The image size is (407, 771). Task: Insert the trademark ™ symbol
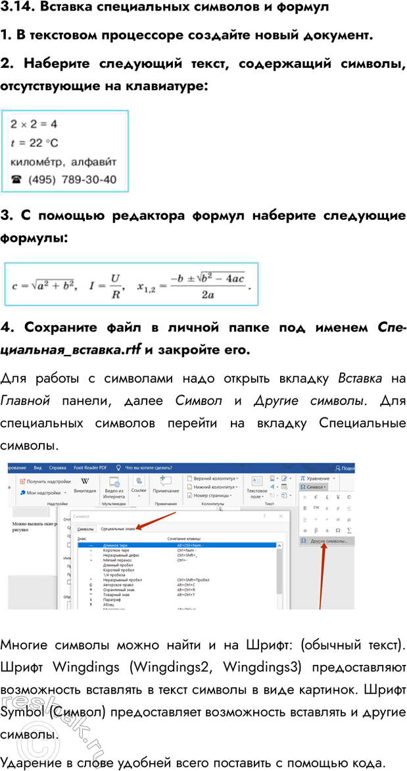[x=316, y=508]
